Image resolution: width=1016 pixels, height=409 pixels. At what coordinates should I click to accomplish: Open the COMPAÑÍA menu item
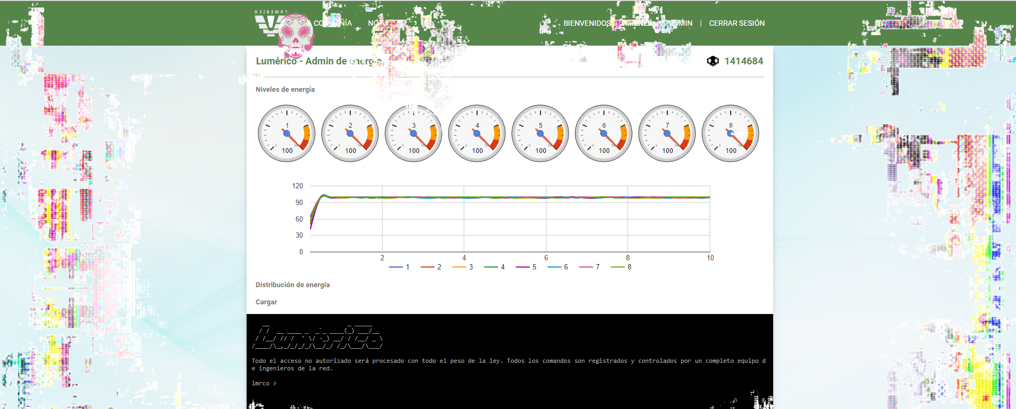(x=333, y=23)
